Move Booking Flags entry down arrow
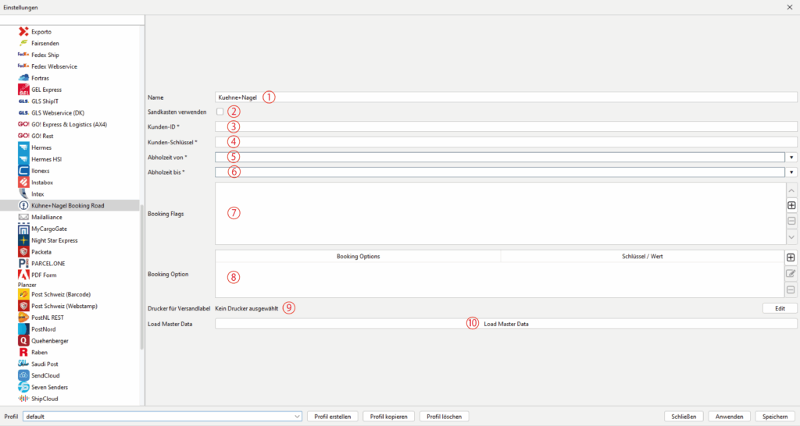The height and width of the screenshot is (426, 800). 791,237
